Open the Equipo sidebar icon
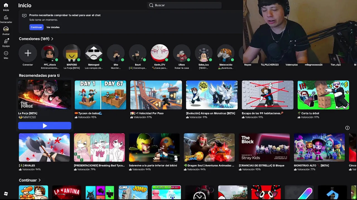Viewport: 357px width, 200px height. click(x=6, y=41)
